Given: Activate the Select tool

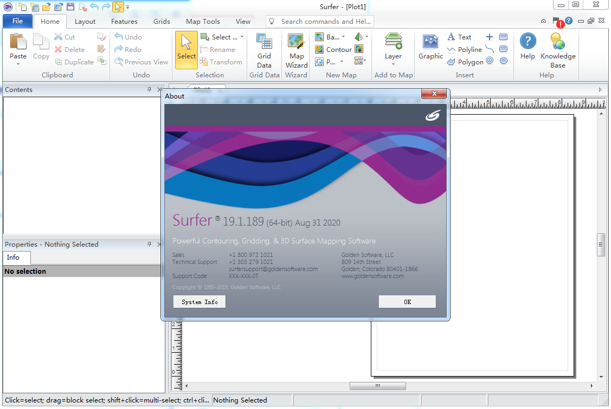Looking at the screenshot, I should pos(186,49).
